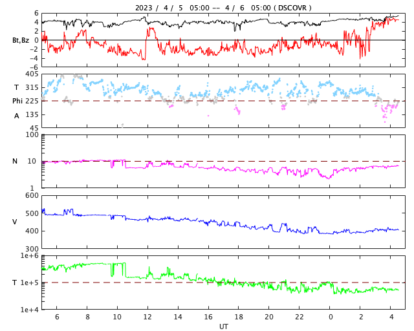Screen dimensions: 414x331
Task: Click the 8 hour tick on the UT axis
Action: (x=87, y=317)
